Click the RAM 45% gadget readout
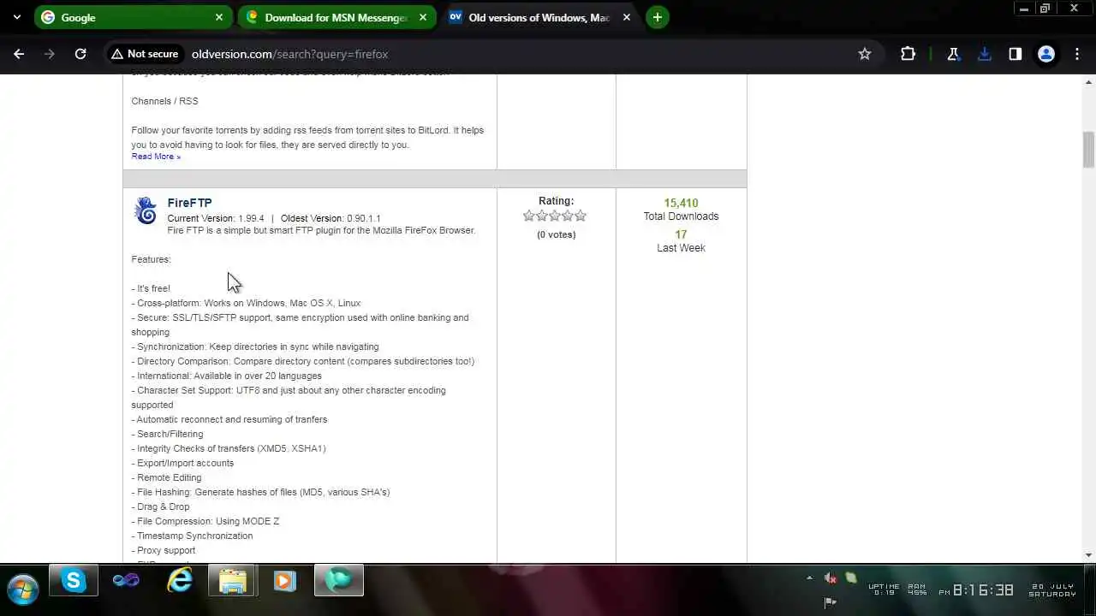 [917, 589]
